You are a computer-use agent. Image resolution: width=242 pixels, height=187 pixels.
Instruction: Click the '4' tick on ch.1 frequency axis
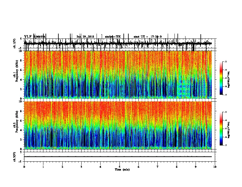point(21,79)
